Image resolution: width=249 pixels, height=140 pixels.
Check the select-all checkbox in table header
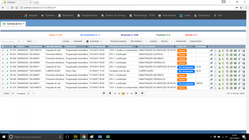pyautogui.click(x=3, y=46)
